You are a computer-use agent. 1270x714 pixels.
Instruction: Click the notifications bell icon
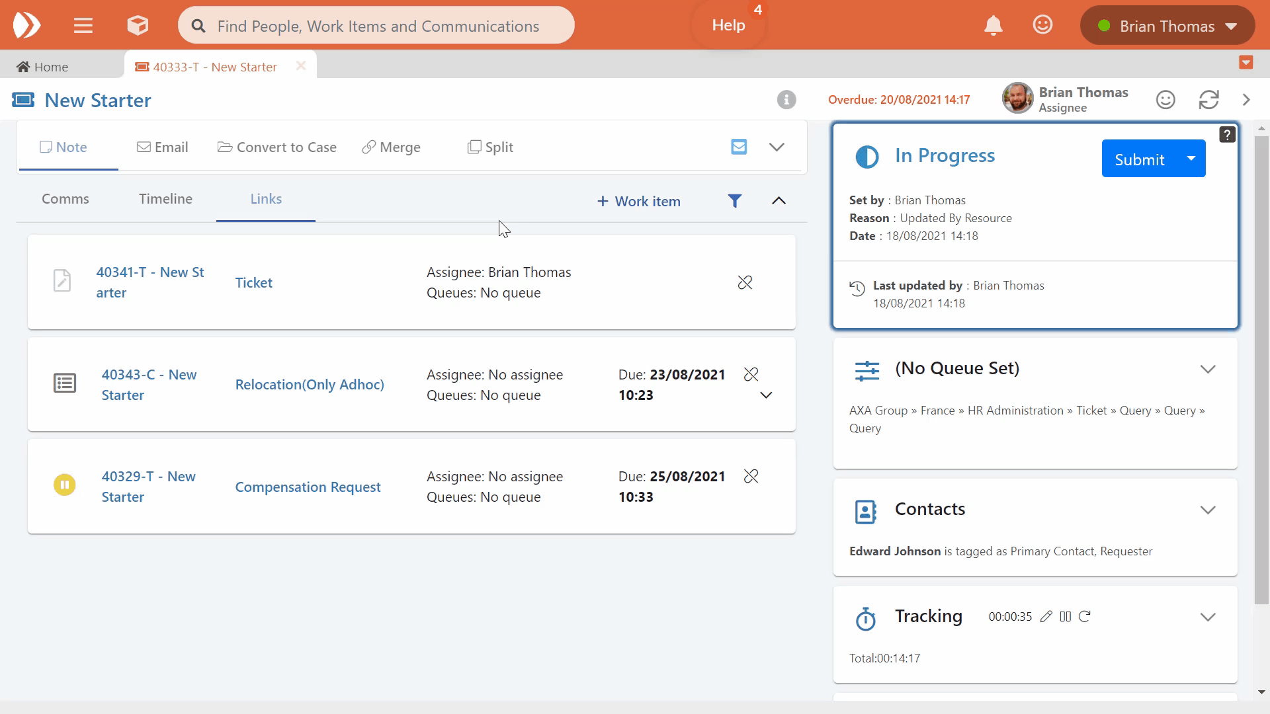tap(993, 26)
